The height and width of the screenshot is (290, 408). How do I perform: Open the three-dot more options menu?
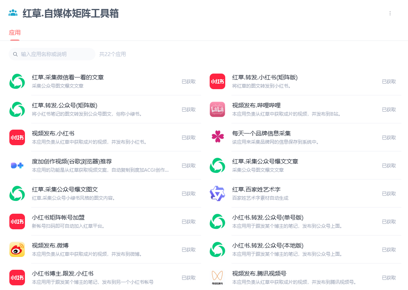coord(390,13)
